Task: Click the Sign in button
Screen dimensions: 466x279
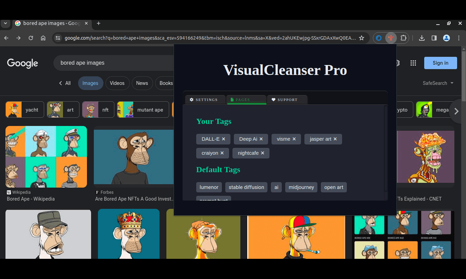Action: [x=440, y=63]
